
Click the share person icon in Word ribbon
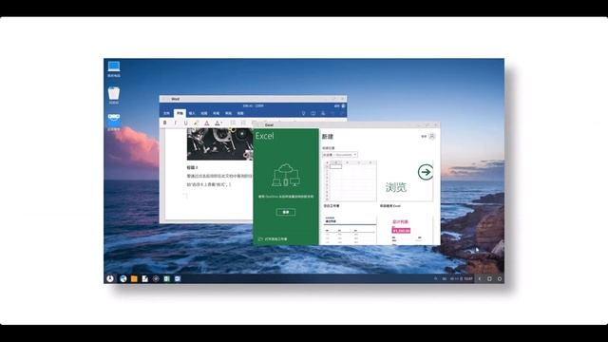coord(323,113)
